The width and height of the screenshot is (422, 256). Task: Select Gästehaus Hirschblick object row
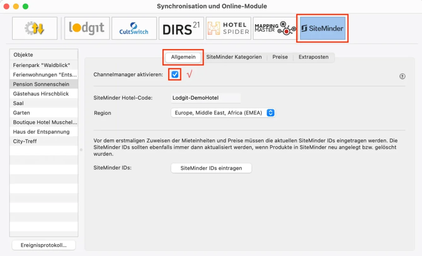(x=44, y=94)
